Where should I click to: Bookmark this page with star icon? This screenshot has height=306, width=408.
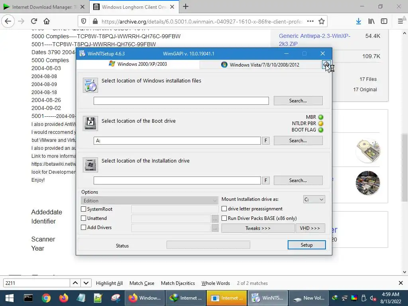pyautogui.click(x=322, y=22)
